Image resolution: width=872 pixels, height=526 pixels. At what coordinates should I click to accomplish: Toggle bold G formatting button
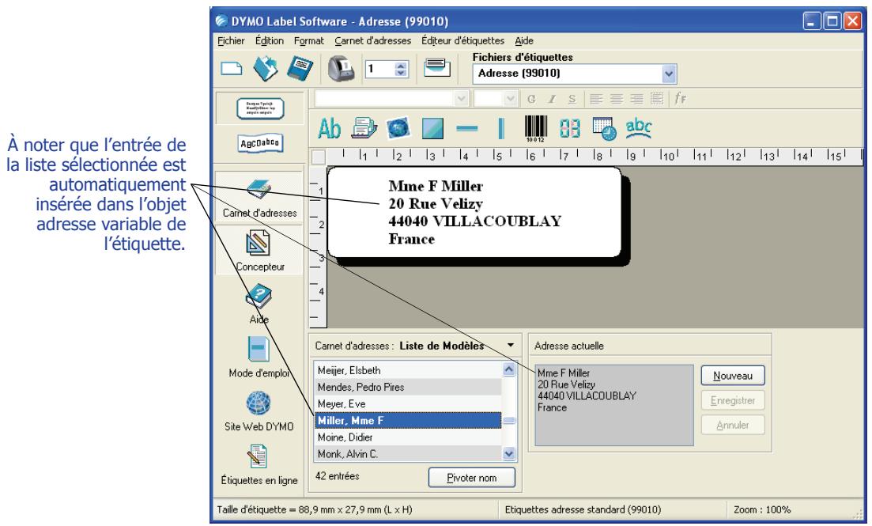531,99
